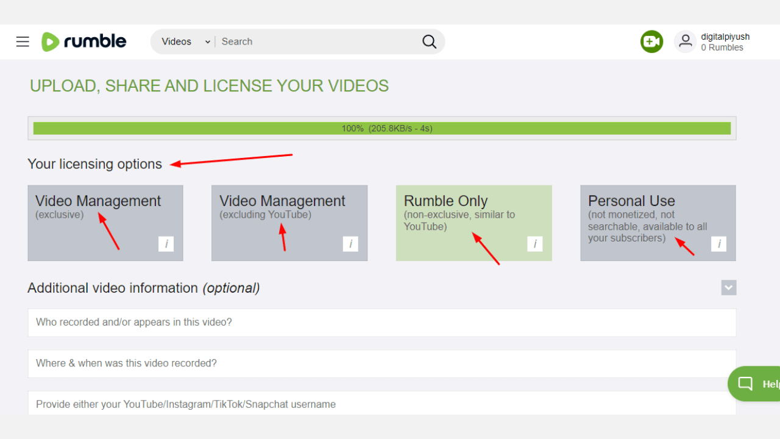Open the hamburger navigation menu
The width and height of the screenshot is (780, 439).
coord(23,41)
